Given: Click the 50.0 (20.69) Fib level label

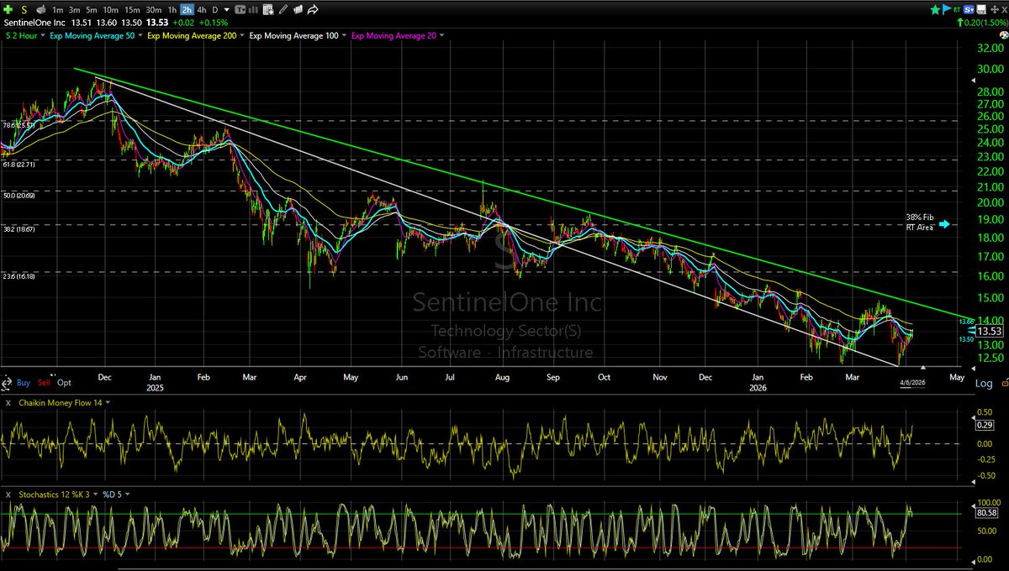Looking at the screenshot, I should pos(17,195).
